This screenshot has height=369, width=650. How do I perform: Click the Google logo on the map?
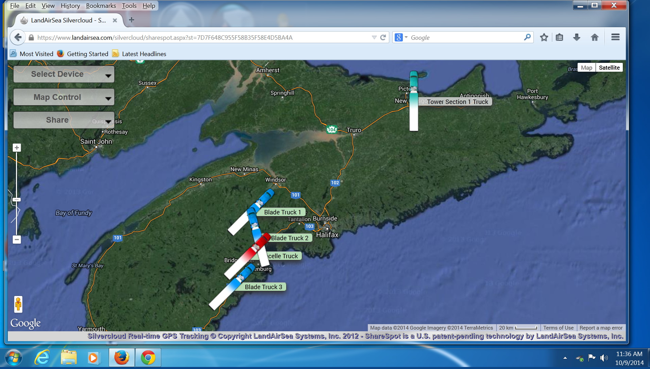[25, 323]
